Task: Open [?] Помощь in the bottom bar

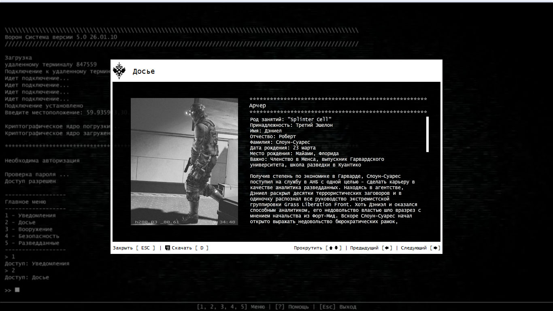Action: pyautogui.click(x=291, y=307)
